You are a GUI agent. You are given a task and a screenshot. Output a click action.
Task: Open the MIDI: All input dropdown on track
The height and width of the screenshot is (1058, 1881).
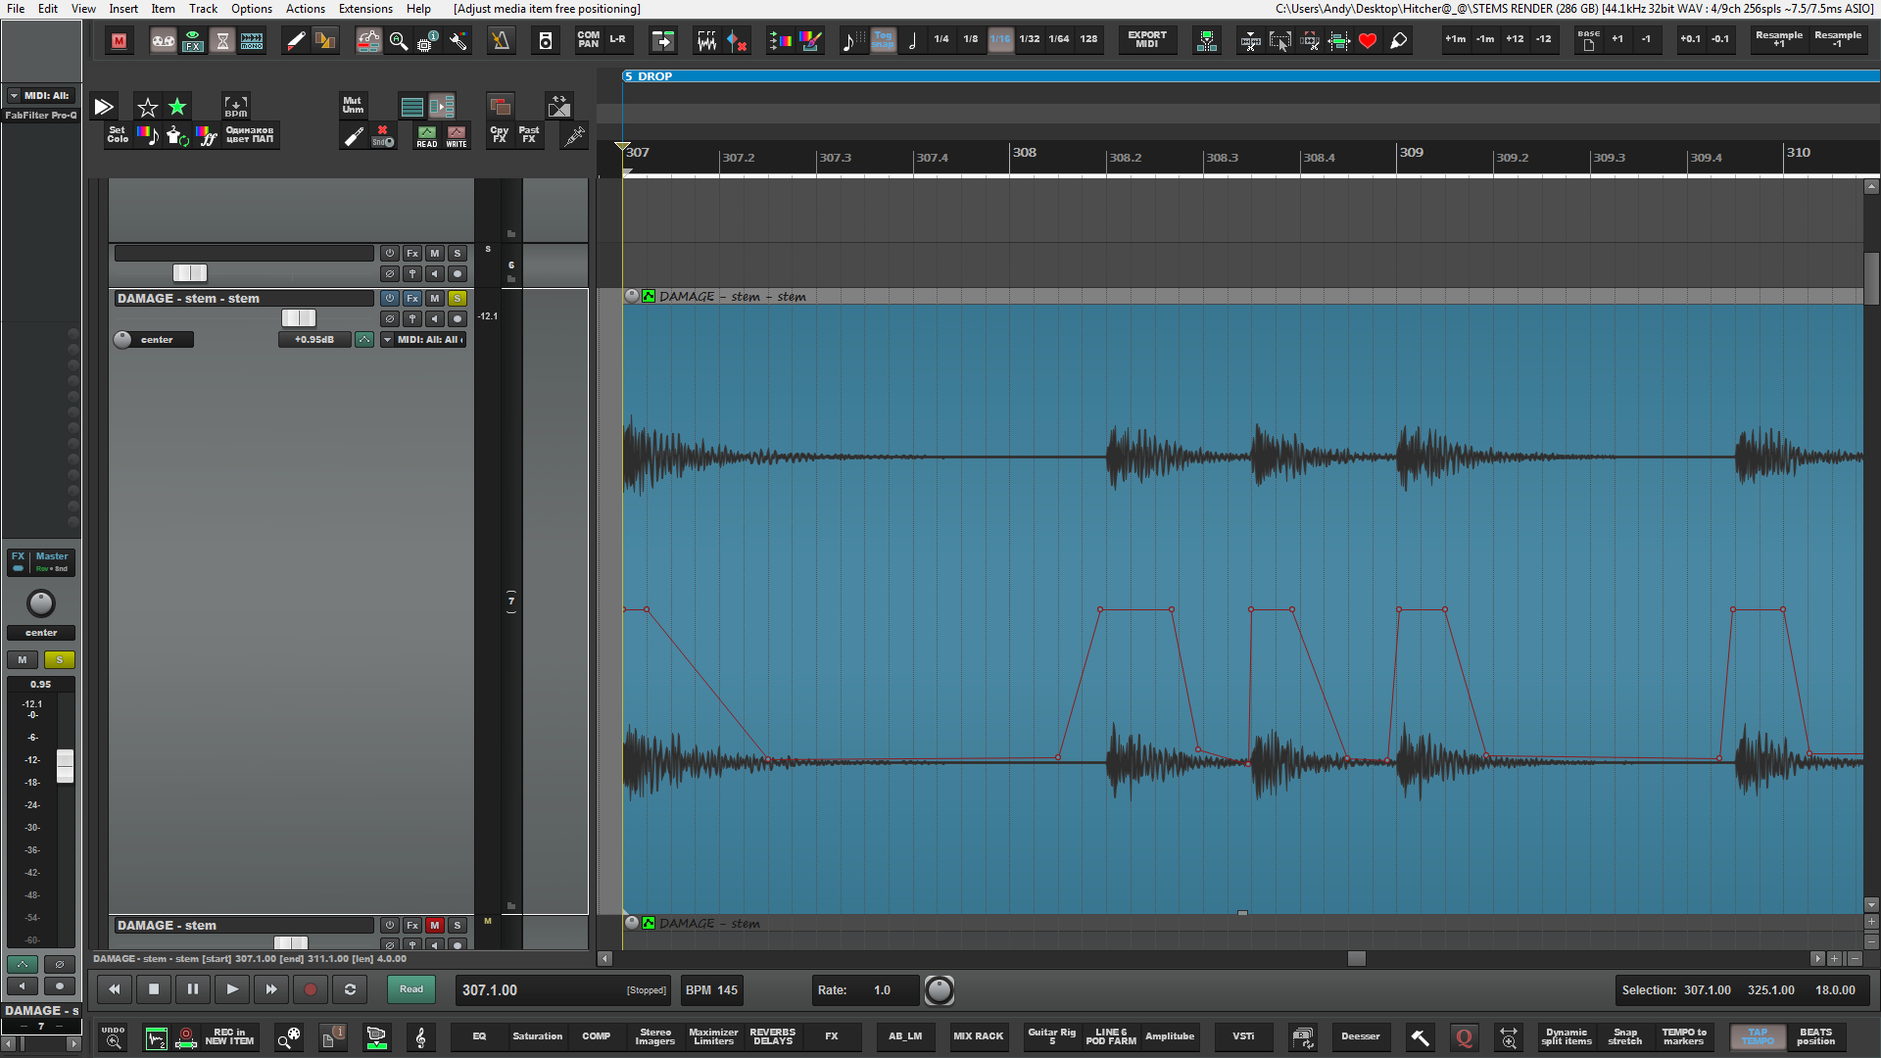coord(423,340)
